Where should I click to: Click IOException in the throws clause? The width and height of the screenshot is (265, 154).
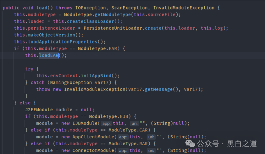[91, 8]
